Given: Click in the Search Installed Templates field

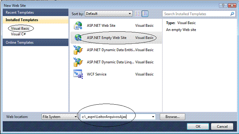Looking at the screenshot, I should click(x=196, y=14).
